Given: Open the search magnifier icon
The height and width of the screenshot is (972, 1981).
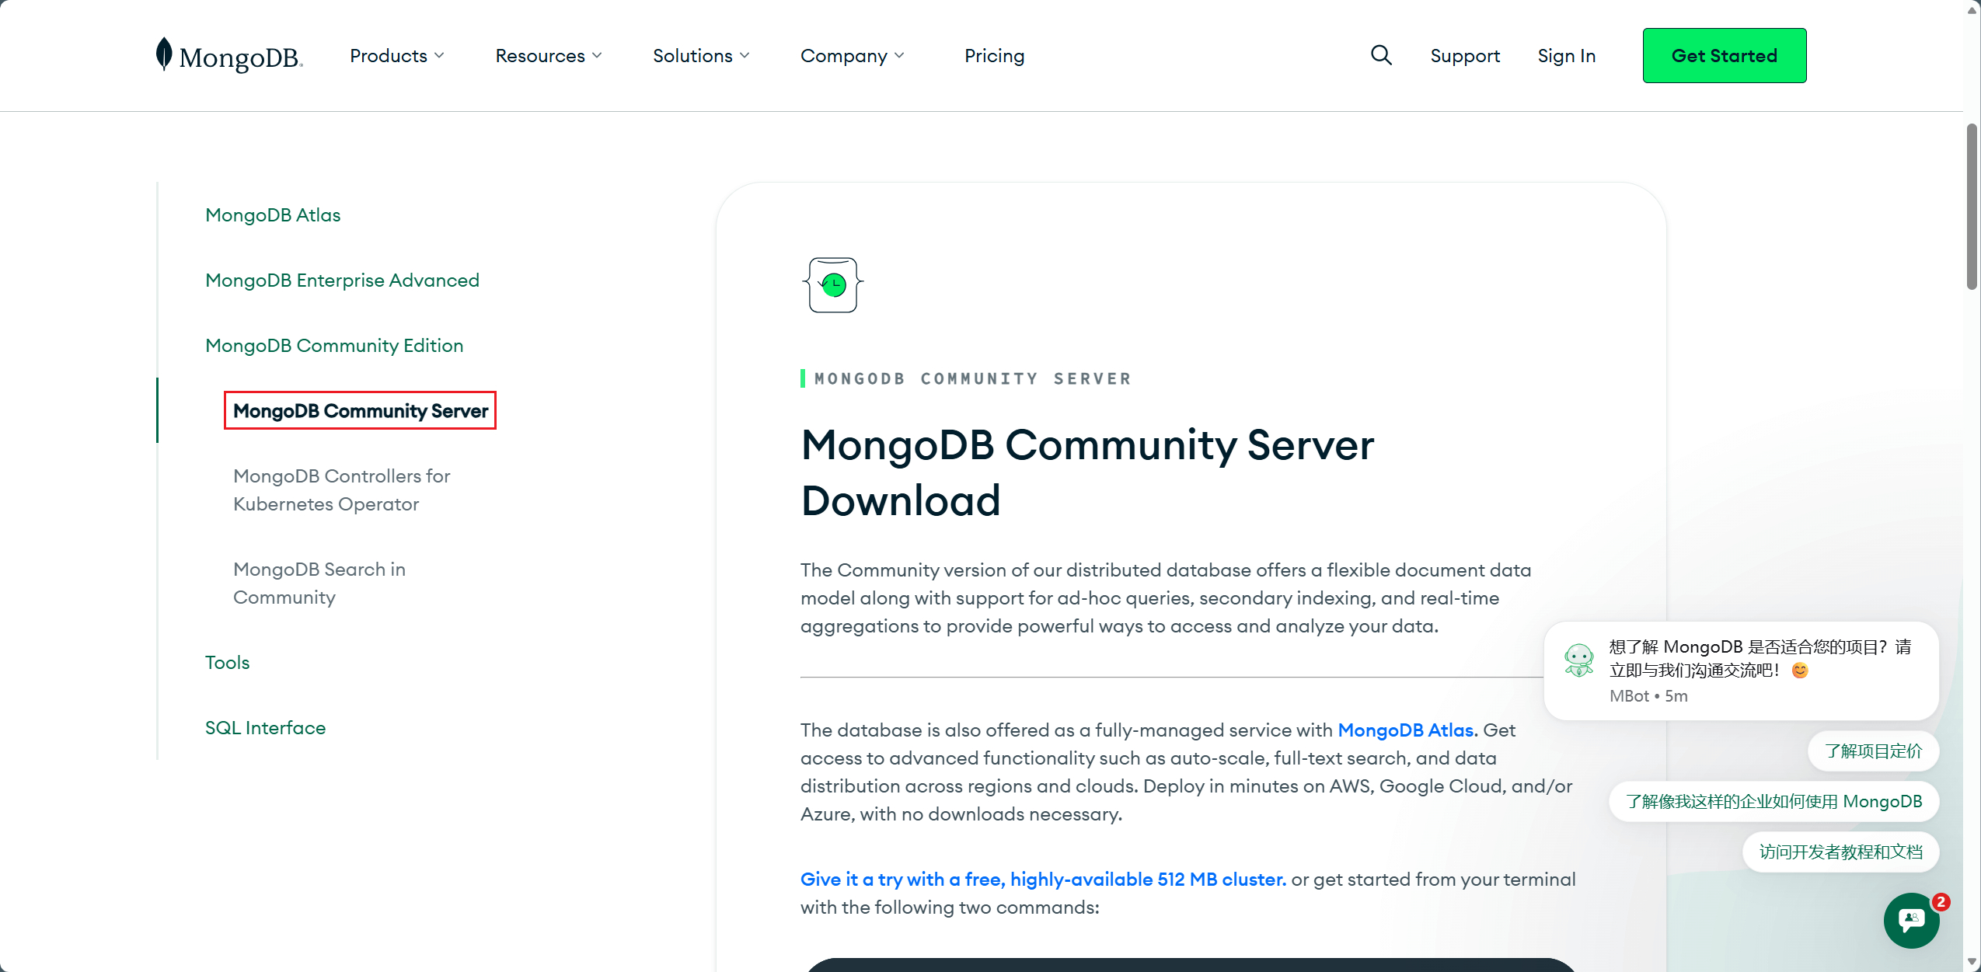Looking at the screenshot, I should click(1380, 55).
